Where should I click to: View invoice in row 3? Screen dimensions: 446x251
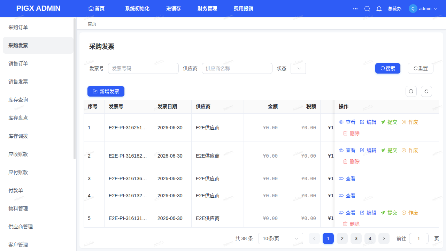(x=347, y=178)
